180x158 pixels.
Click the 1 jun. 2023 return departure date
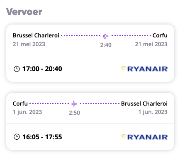27,112
